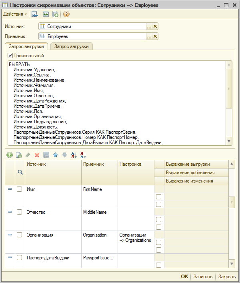Switch to Запрос загрузки tab
This screenshot has height=283, width=240.
coord(72,46)
